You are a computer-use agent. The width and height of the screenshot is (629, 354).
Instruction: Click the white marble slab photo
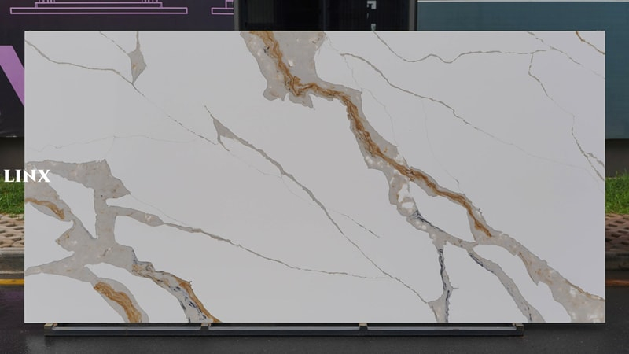click(x=314, y=177)
